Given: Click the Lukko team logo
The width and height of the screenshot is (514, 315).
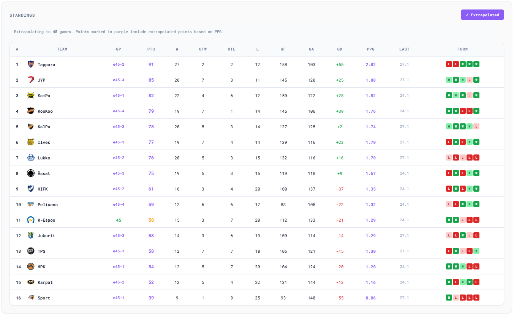Looking at the screenshot, I should (31, 158).
